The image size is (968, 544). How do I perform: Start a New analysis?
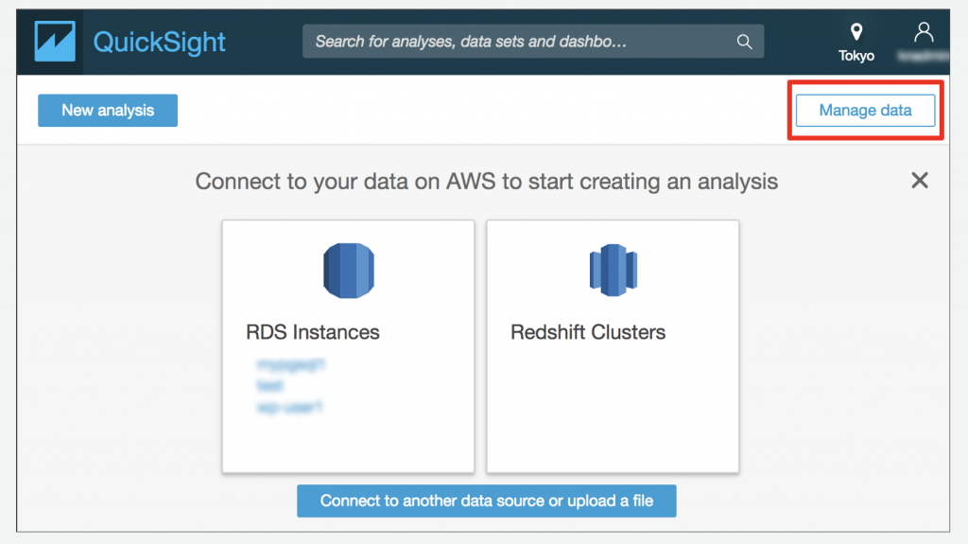108,110
